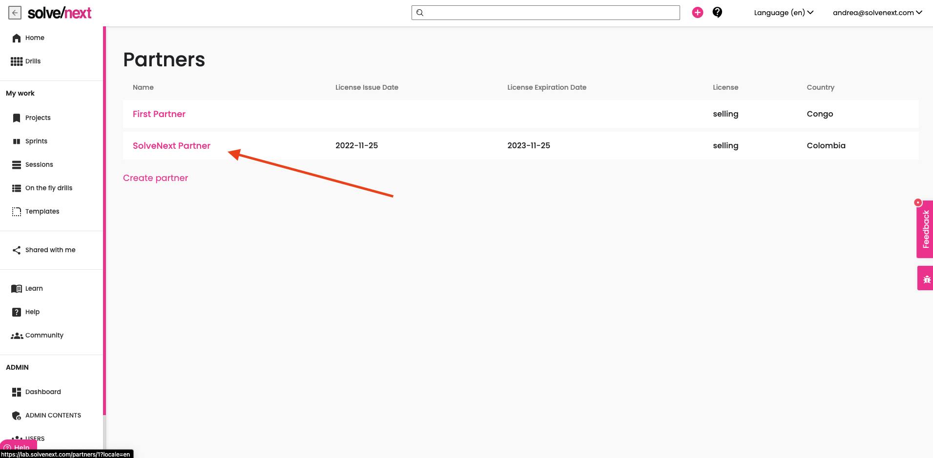The height and width of the screenshot is (458, 933).
Task: Collapse sidebar with the back arrow icon
Action: 15,13
